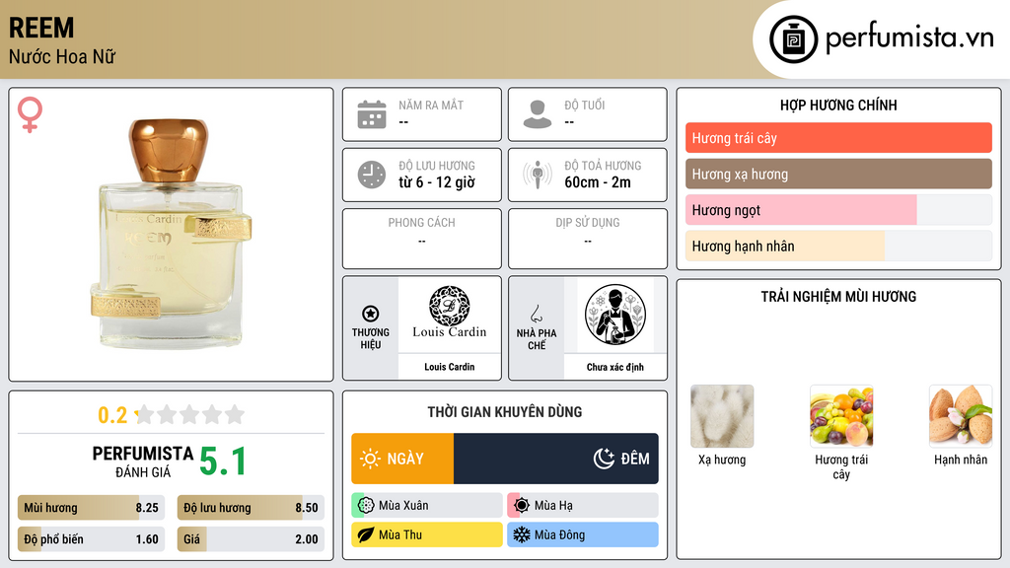Click the Năm ra mắt label
This screenshot has width=1010, height=568.
click(431, 105)
